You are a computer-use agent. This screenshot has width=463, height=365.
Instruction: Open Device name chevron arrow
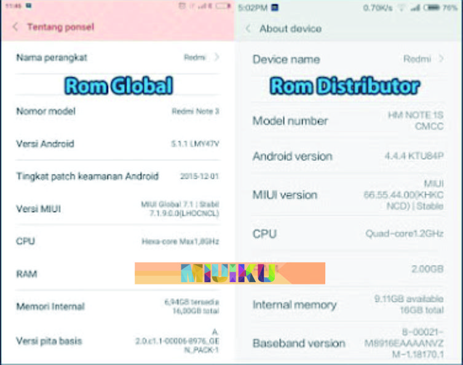click(441, 59)
